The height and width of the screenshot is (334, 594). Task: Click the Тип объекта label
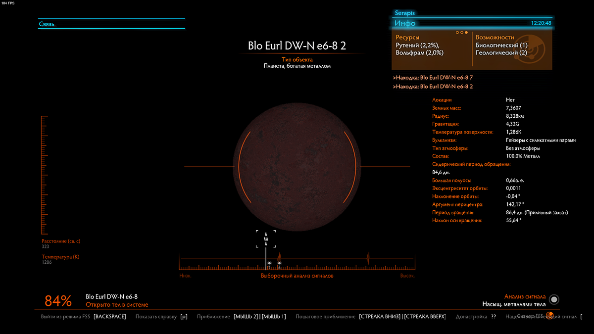coord(297,59)
